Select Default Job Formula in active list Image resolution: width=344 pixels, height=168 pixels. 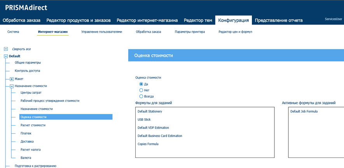[x=304, y=111]
